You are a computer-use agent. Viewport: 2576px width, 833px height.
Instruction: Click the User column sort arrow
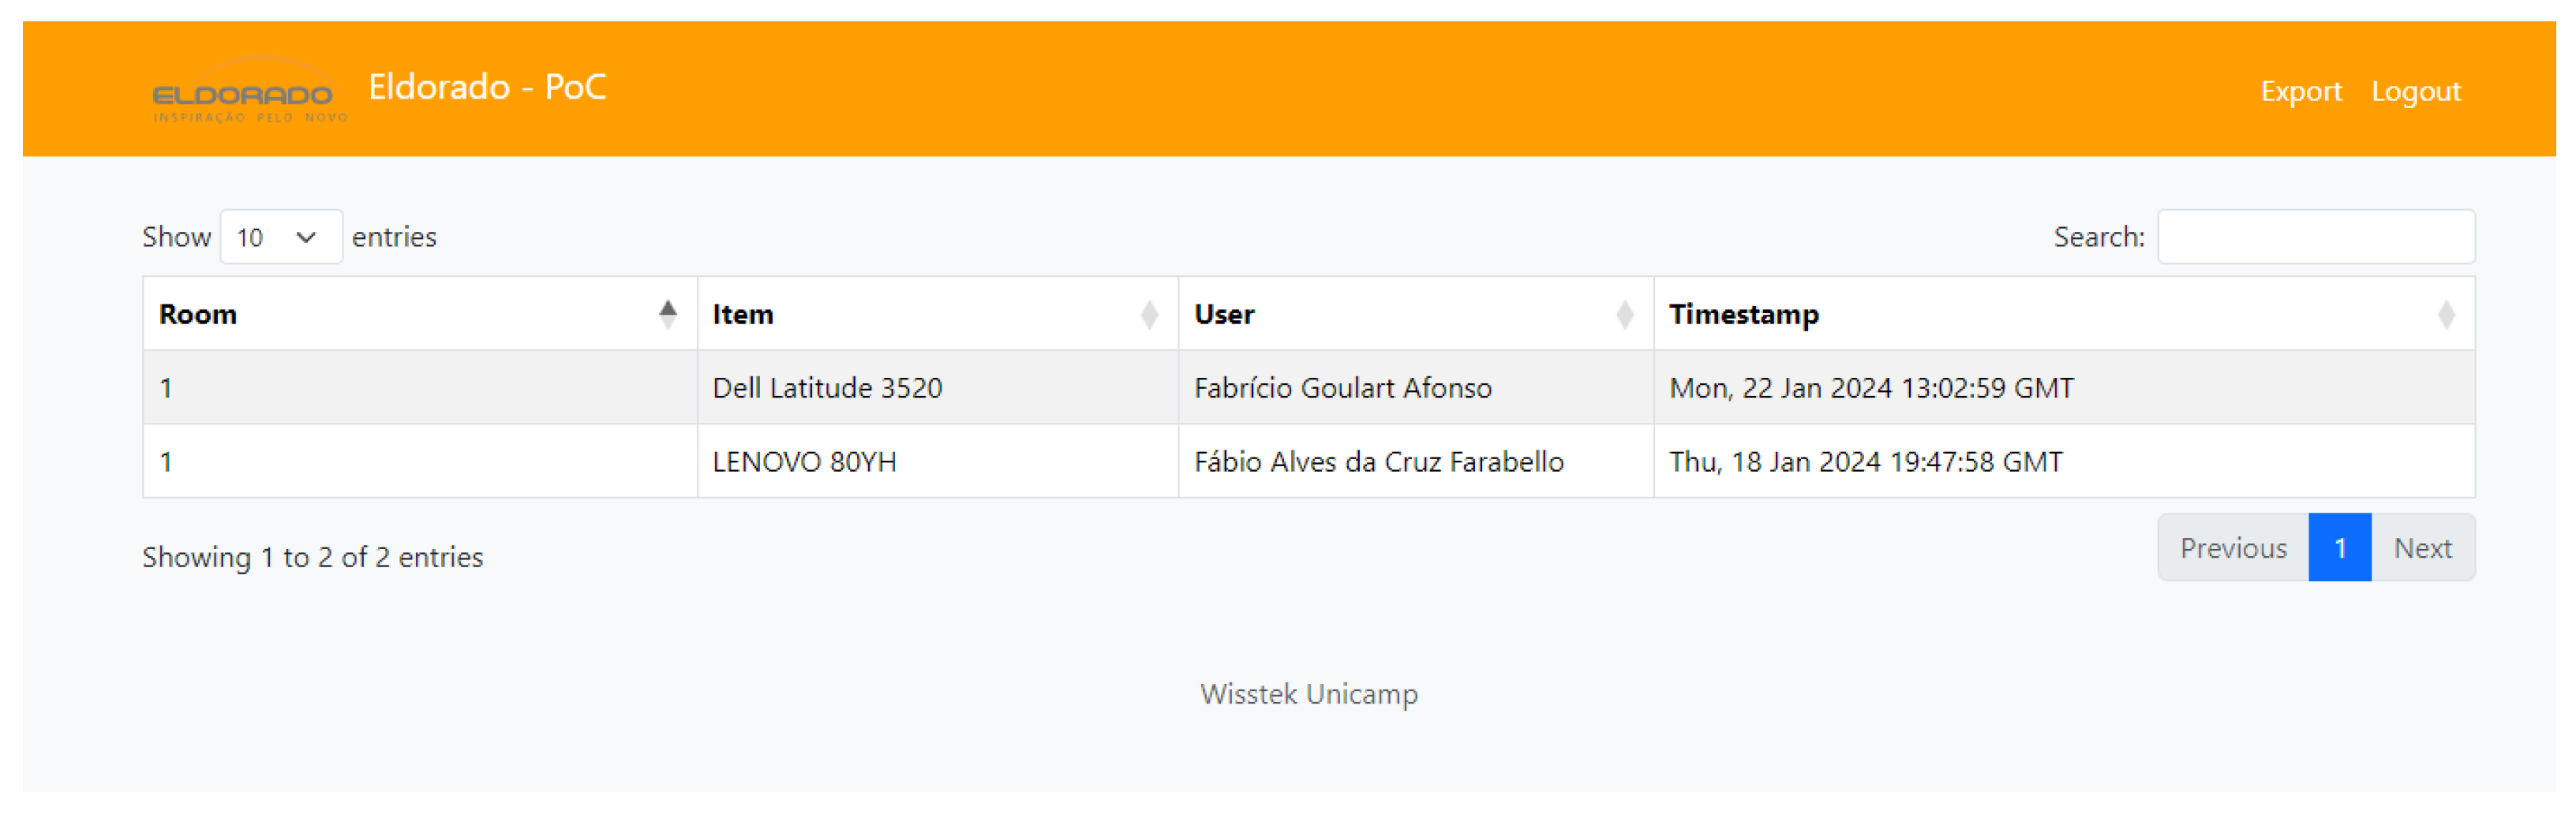pyautogui.click(x=1624, y=315)
